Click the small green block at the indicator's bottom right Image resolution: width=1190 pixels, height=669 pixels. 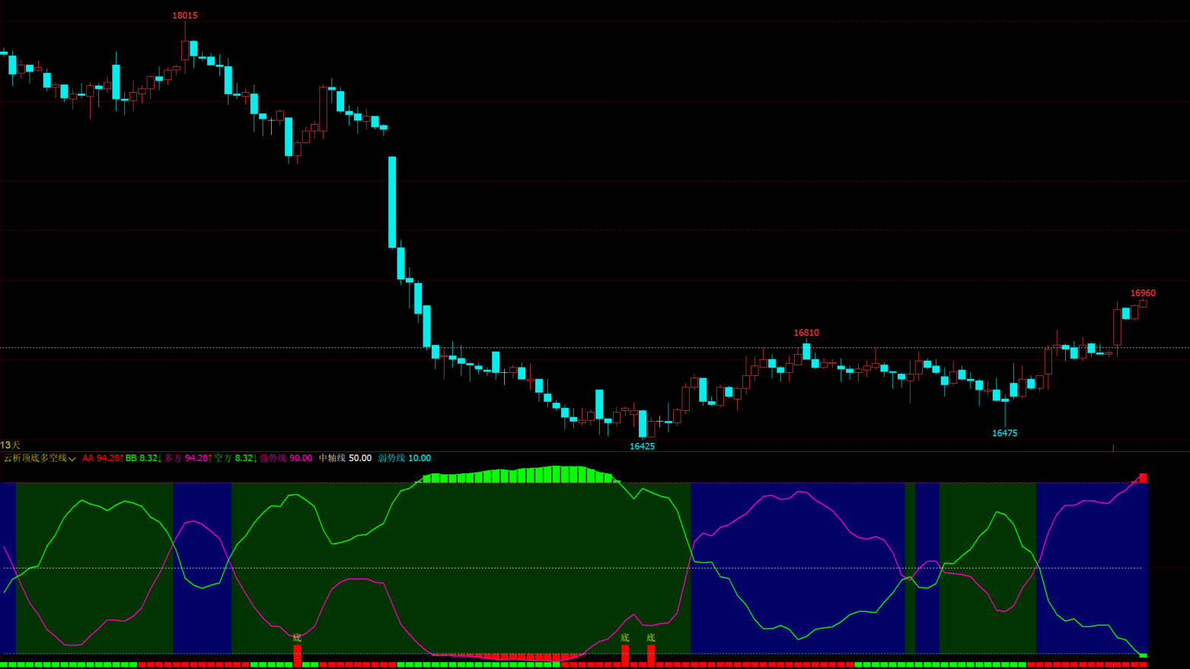[x=1143, y=655]
